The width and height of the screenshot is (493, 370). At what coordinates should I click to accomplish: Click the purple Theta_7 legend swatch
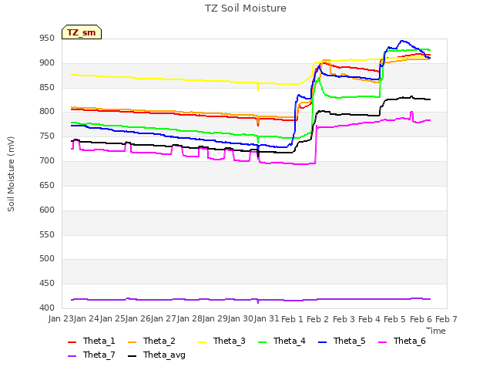(x=72, y=356)
